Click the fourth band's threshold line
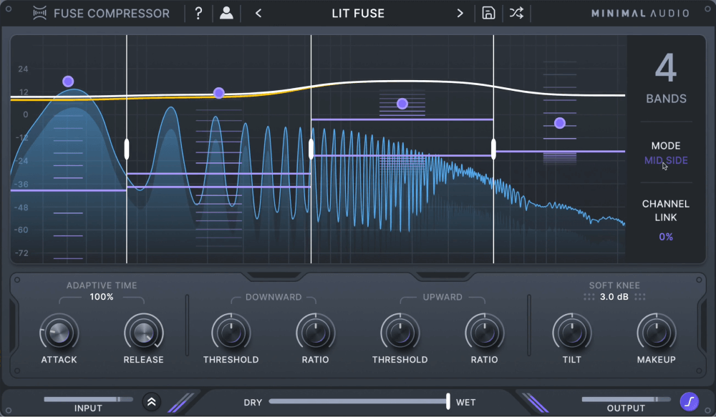The height and width of the screenshot is (417, 716). (561, 151)
